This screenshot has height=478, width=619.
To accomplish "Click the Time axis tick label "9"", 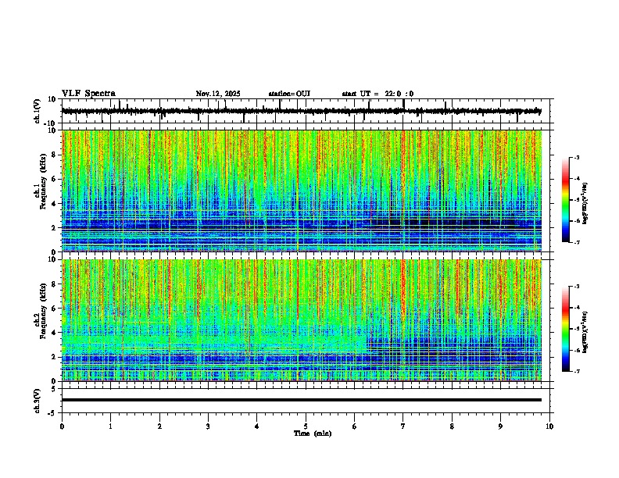I will tap(500, 426).
